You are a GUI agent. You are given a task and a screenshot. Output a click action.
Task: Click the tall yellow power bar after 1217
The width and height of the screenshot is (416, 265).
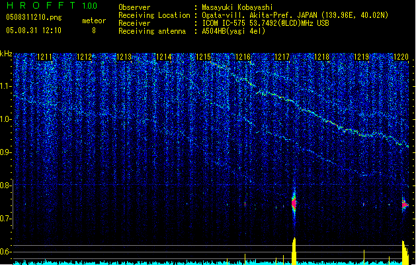point(294,251)
